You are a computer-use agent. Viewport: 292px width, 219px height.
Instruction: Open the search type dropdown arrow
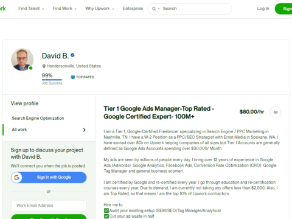[x=159, y=9]
